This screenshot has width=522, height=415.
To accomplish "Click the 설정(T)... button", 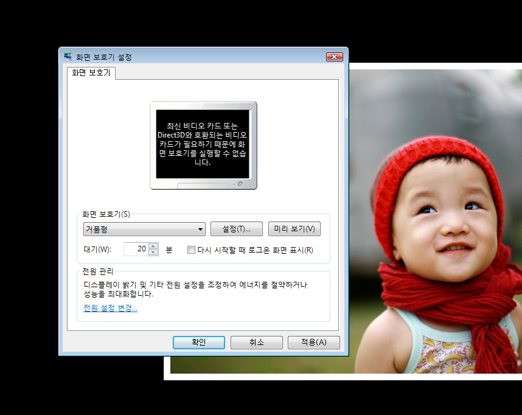I will click(x=237, y=229).
